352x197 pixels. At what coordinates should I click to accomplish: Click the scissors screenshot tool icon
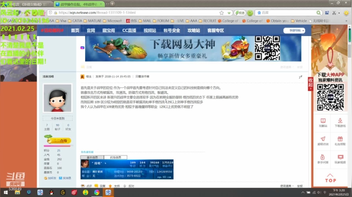tap(334, 13)
